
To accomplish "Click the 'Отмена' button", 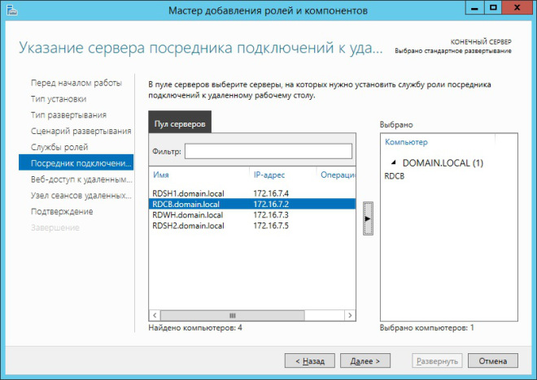I will point(493,360).
